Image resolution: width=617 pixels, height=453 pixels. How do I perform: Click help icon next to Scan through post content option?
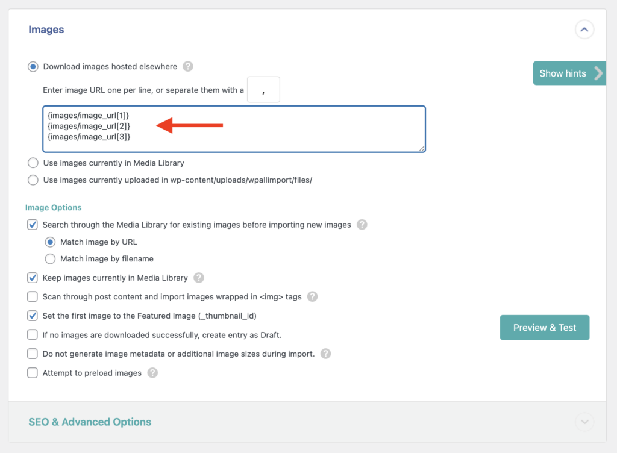pos(312,296)
